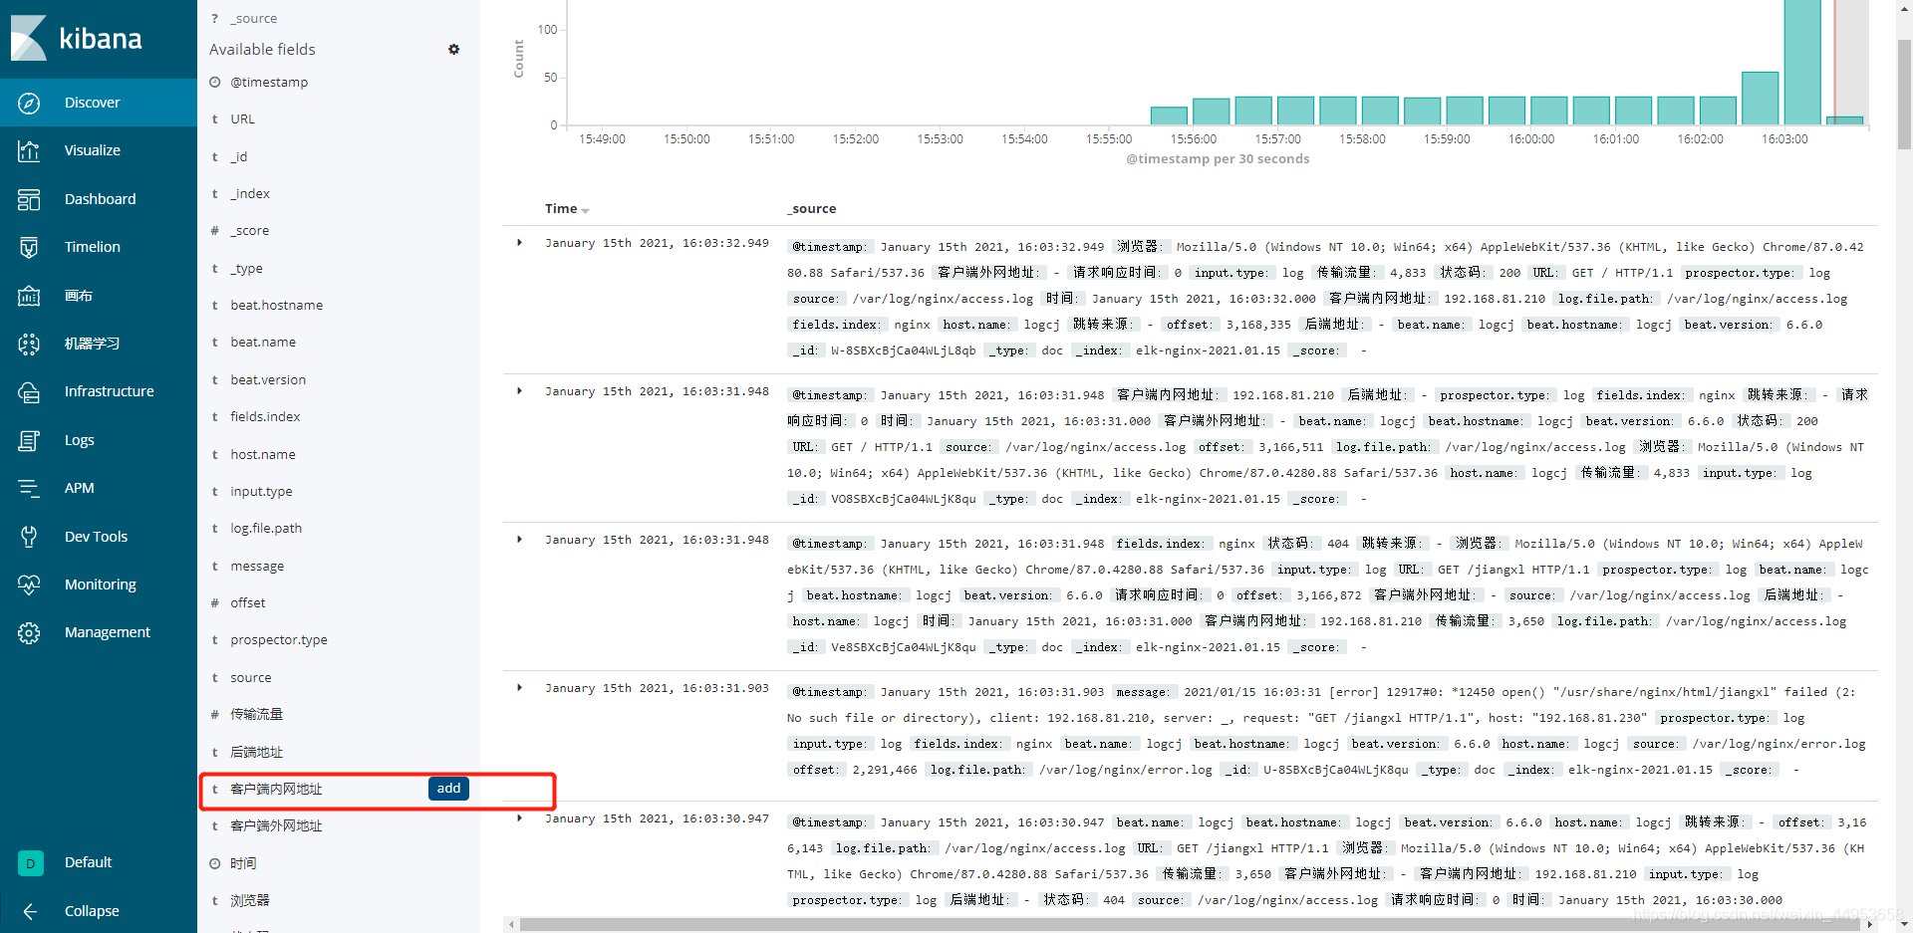The height and width of the screenshot is (933, 1913).
Task: Click the offset number type icon
Action: [214, 603]
